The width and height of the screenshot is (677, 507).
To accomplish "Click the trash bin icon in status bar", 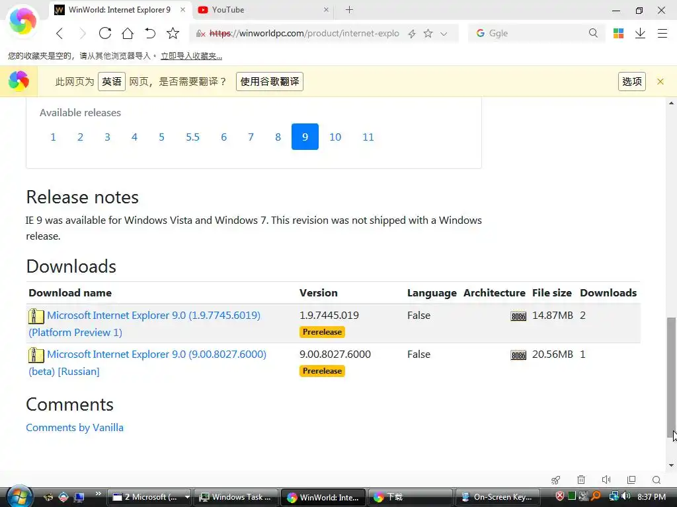I will [581, 480].
